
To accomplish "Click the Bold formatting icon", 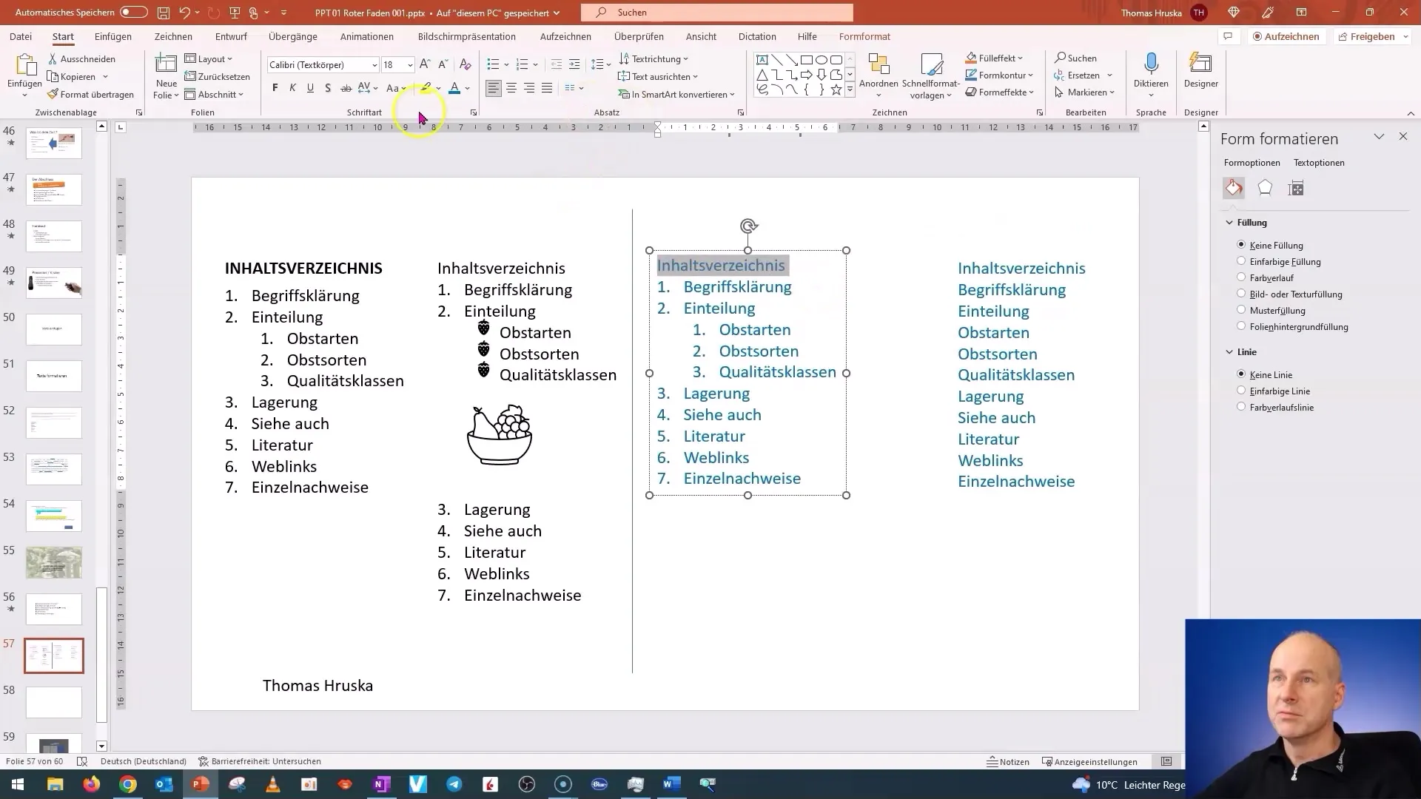I will [275, 89].
